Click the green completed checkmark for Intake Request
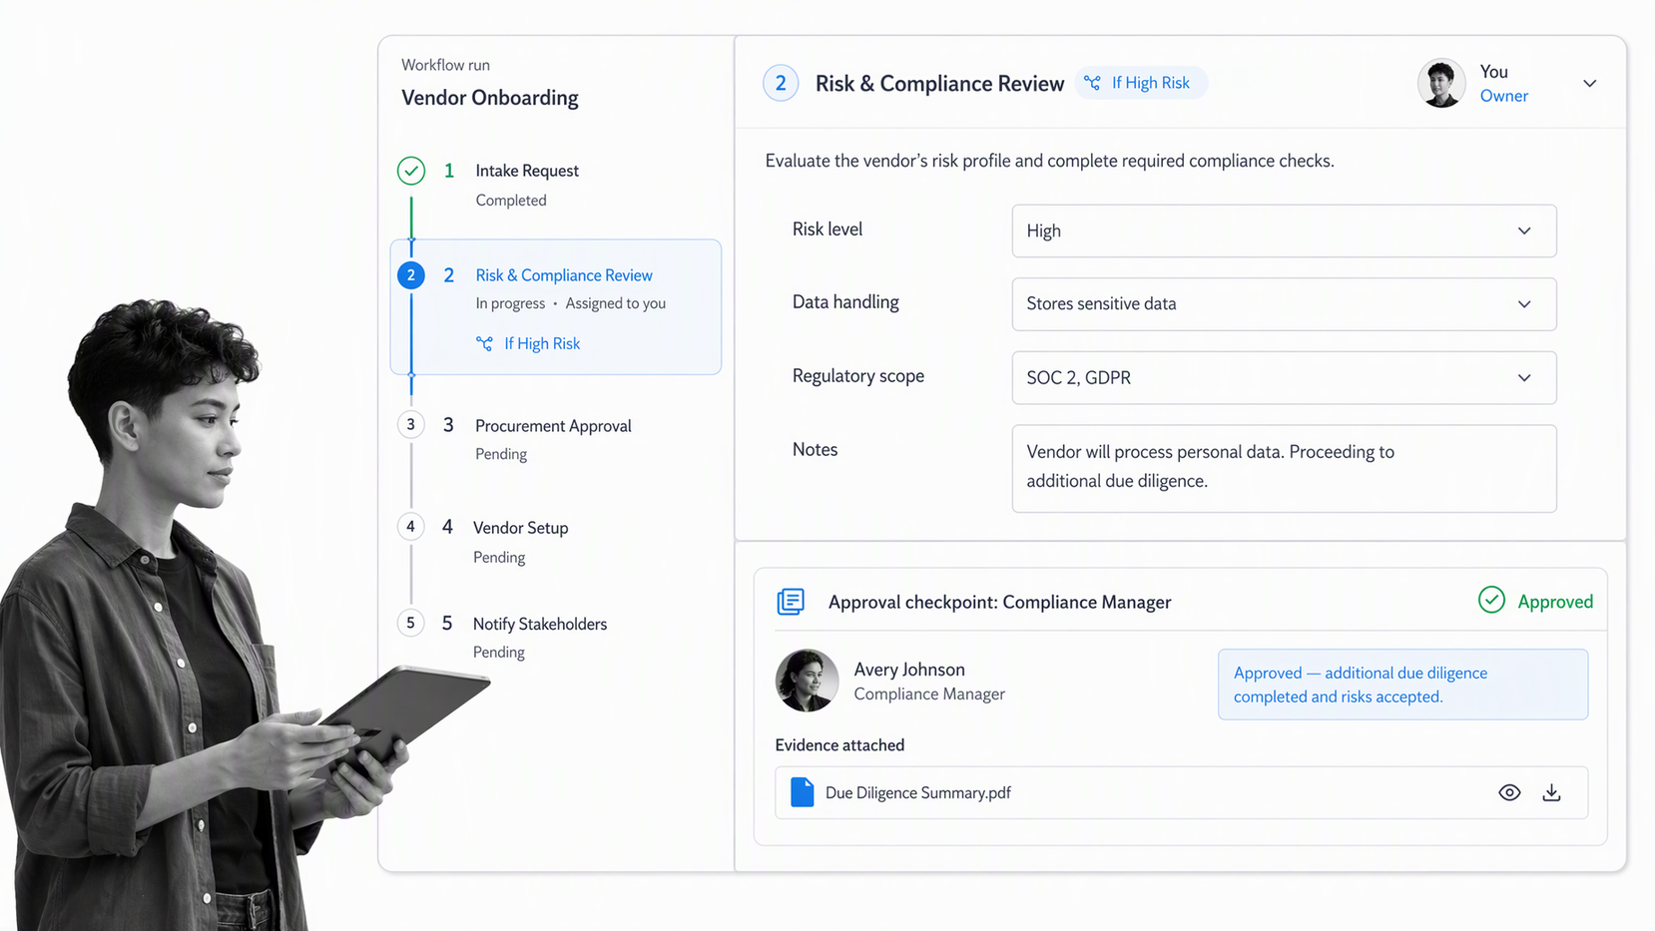1655x931 pixels. [411, 171]
